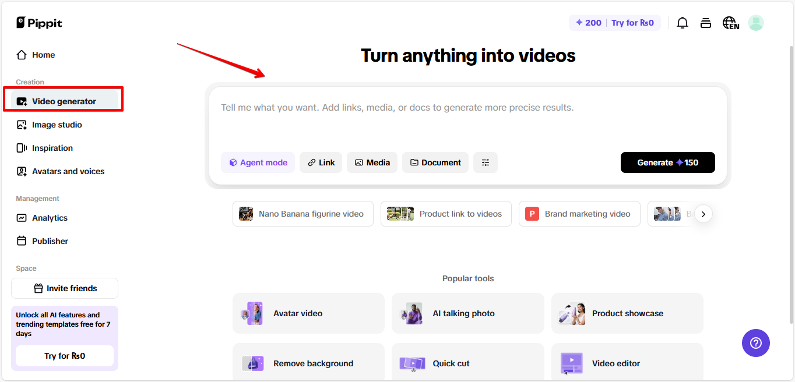
Task: Click Try for Rs0 in top bar
Action: (x=633, y=23)
